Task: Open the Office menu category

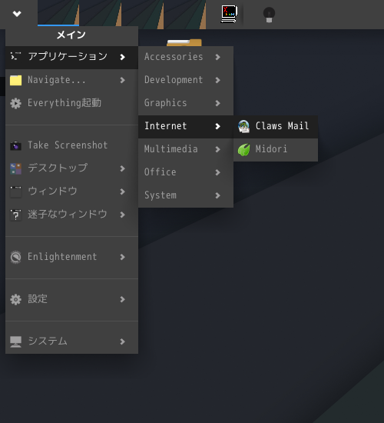Action: 186,172
